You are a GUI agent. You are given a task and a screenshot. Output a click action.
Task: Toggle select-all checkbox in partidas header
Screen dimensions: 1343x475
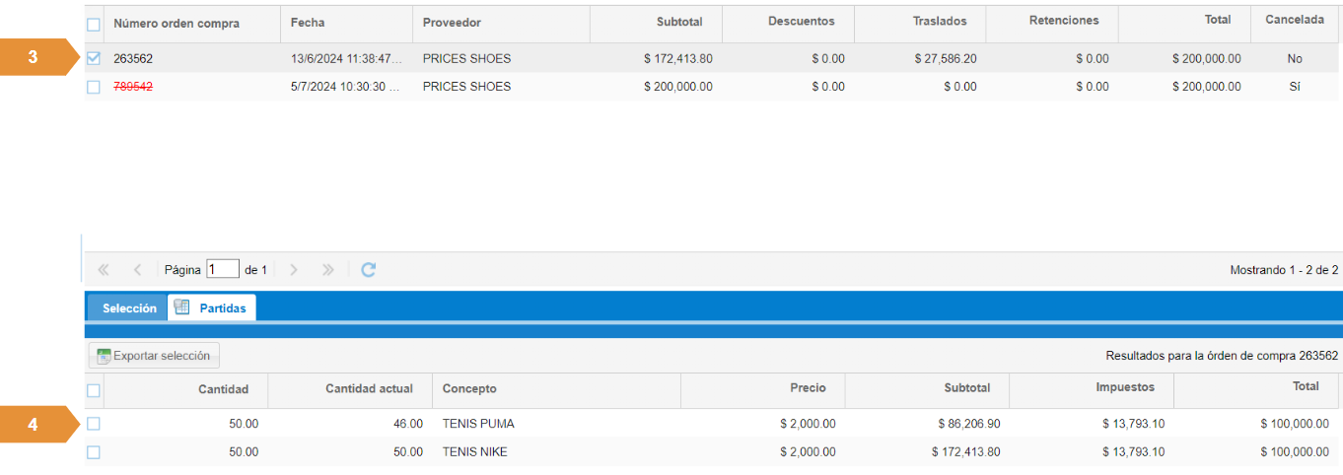pyautogui.click(x=94, y=390)
